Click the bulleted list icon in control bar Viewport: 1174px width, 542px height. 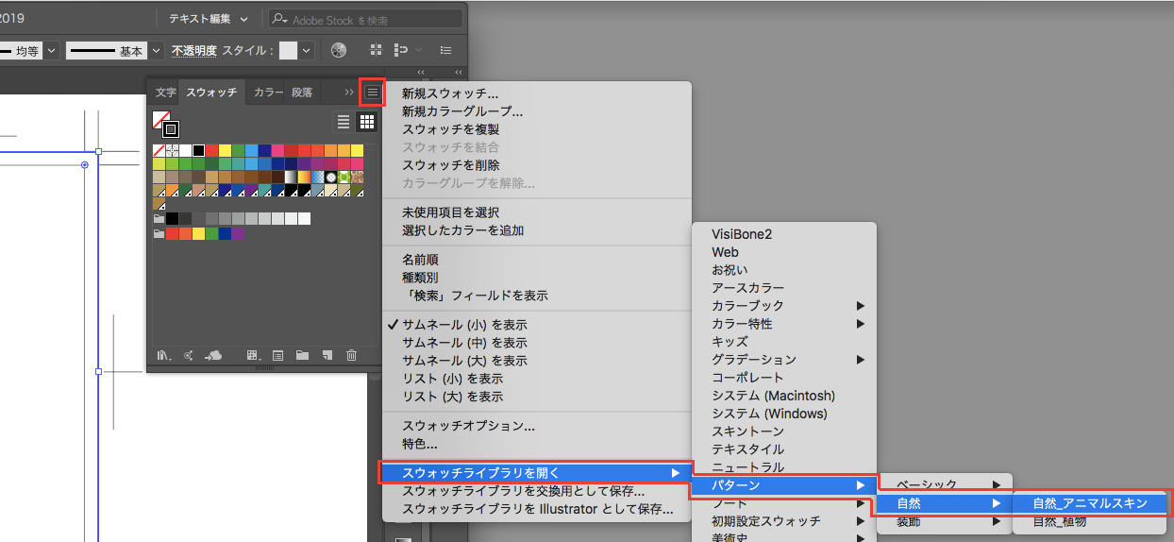coord(445,50)
